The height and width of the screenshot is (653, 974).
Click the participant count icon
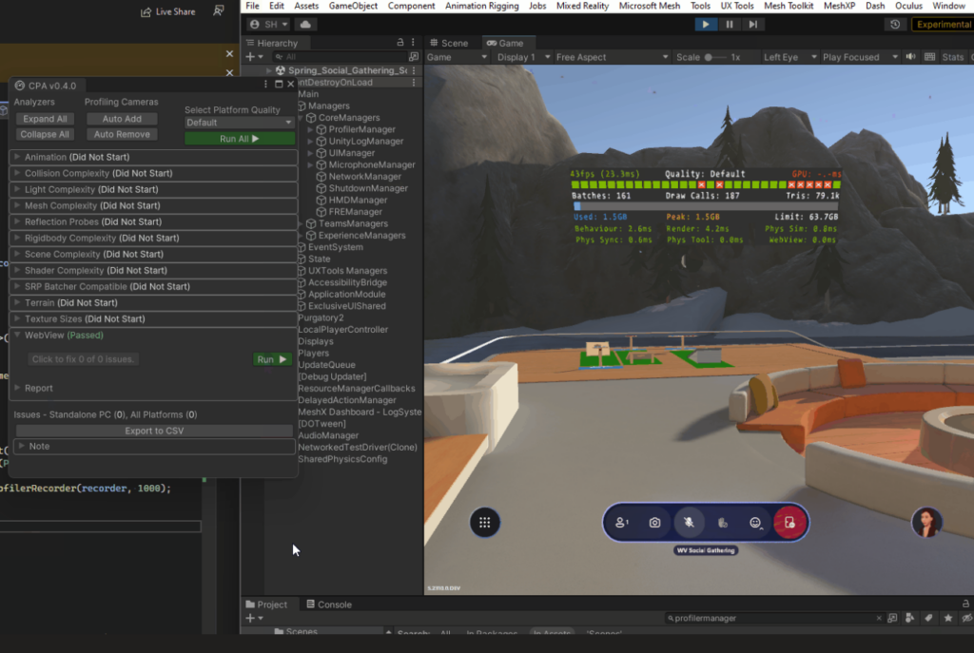(x=621, y=522)
